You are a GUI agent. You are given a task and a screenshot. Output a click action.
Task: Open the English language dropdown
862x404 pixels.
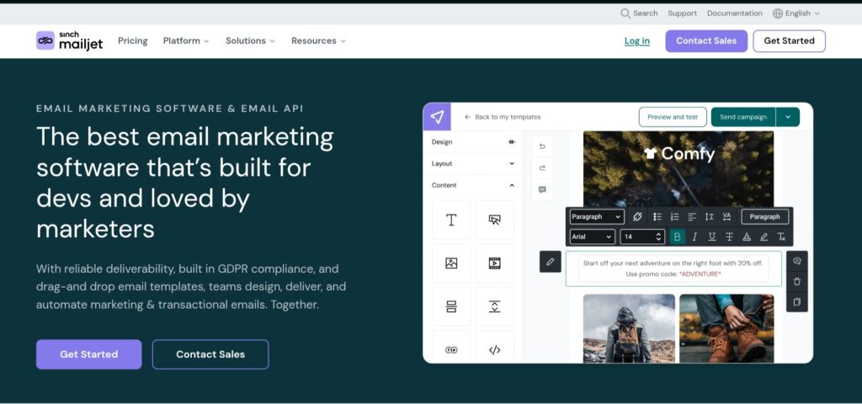tap(795, 13)
